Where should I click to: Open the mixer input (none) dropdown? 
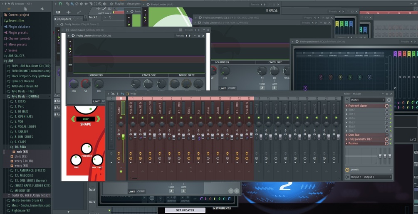pyautogui.click(x=367, y=100)
